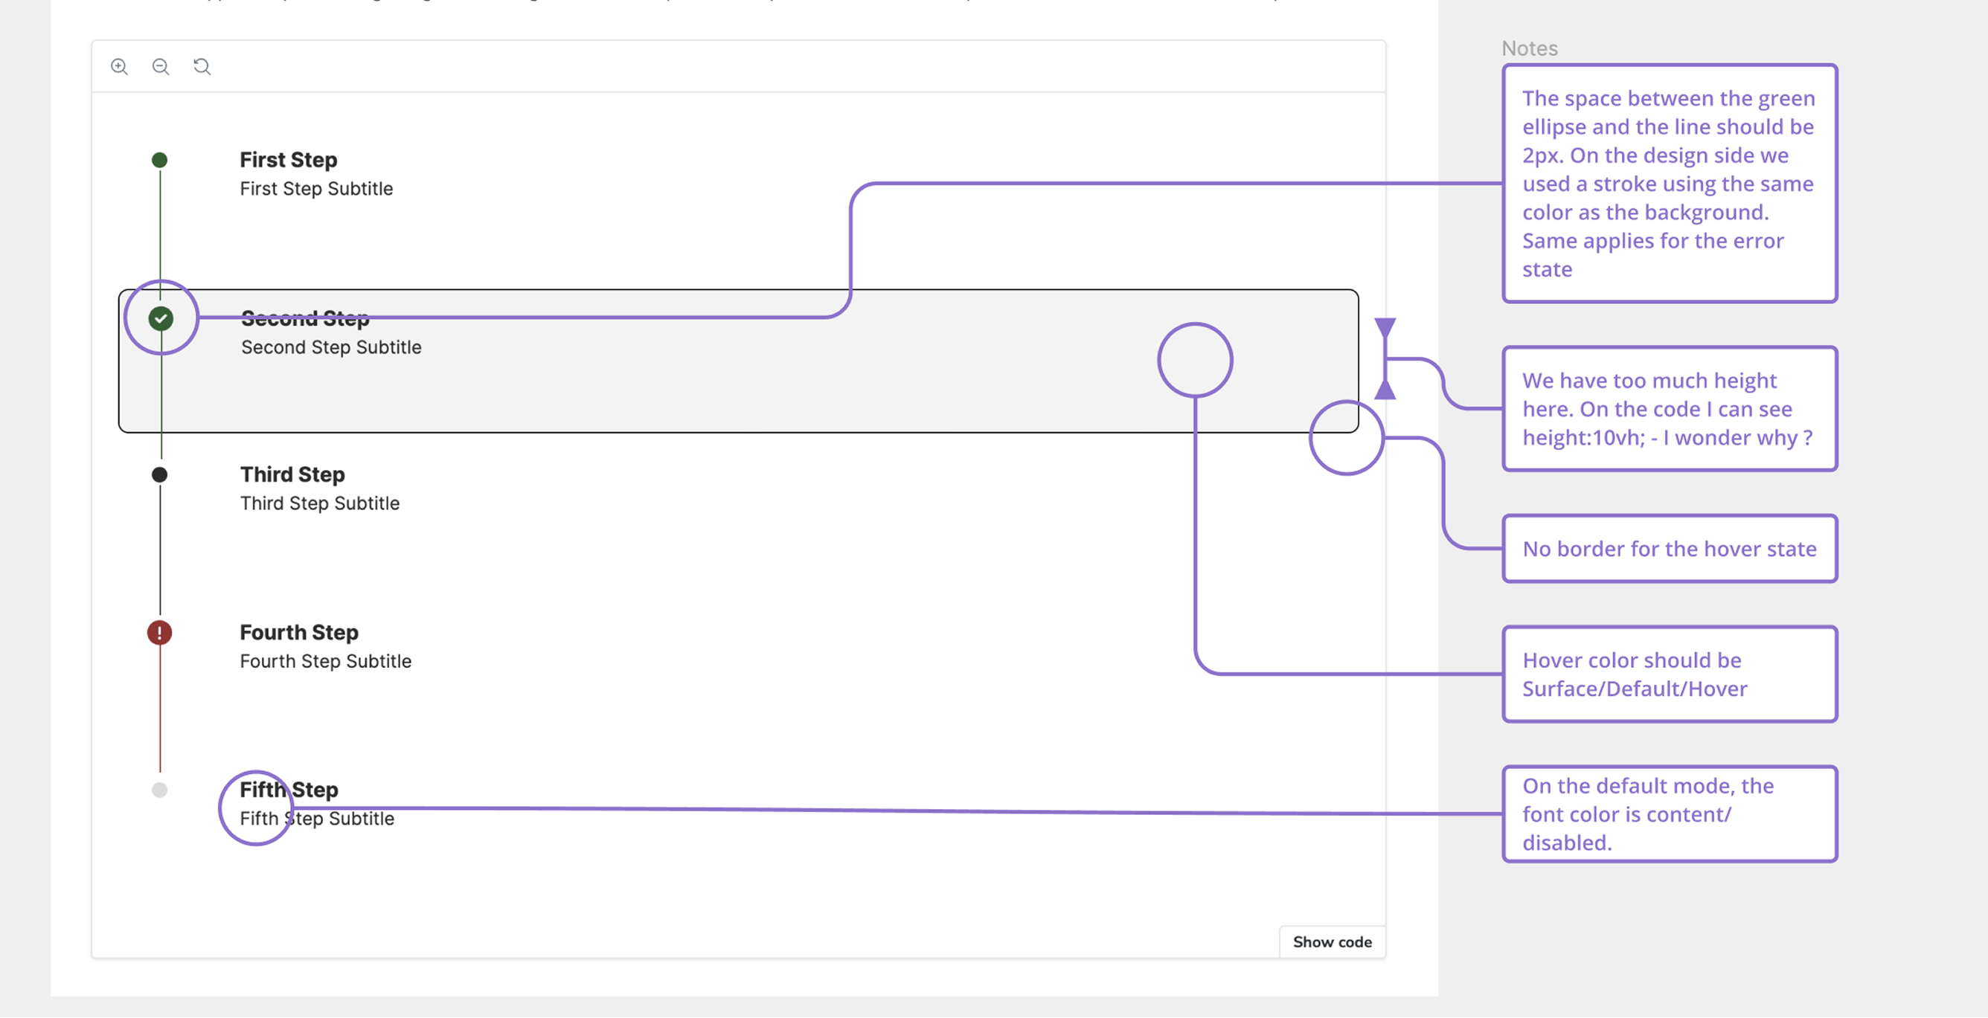Click the reset zoom icon
The width and height of the screenshot is (1988, 1018).
(202, 66)
